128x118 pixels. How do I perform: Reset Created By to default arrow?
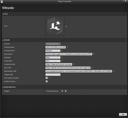(62, 61)
